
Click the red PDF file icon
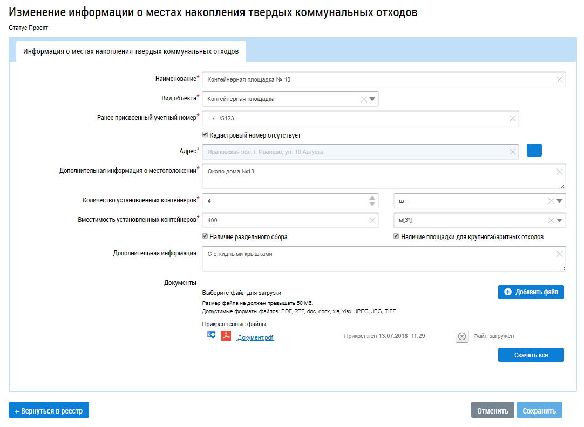(x=226, y=336)
